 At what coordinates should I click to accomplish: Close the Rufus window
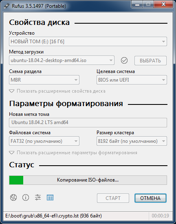(x=163, y=4)
